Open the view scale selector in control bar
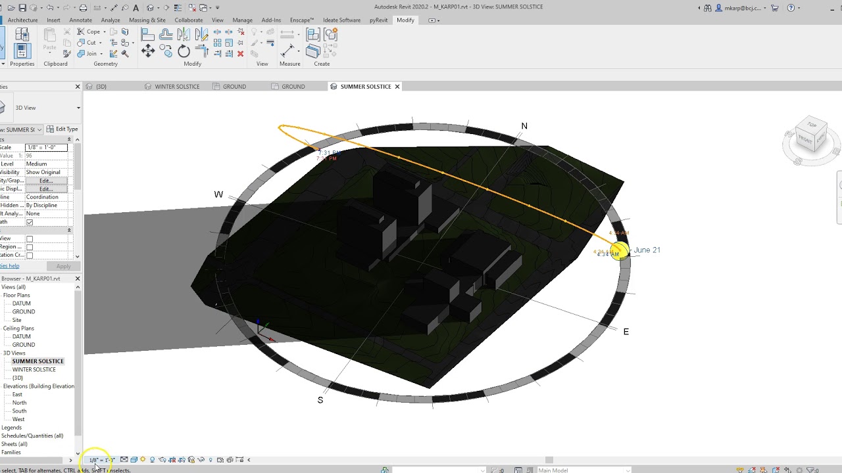Viewport: 842px width, 473px height. pos(102,460)
